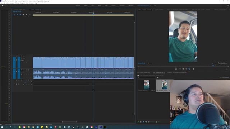
Task: Mute audio track A1
Action: click(24, 70)
